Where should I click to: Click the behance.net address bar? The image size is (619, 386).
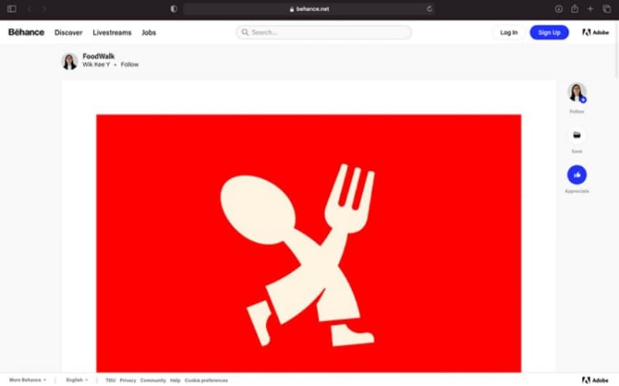point(309,9)
